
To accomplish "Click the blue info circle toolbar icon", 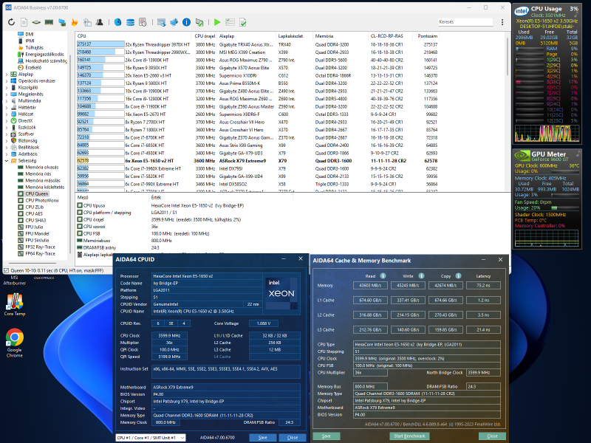I will 187,22.
